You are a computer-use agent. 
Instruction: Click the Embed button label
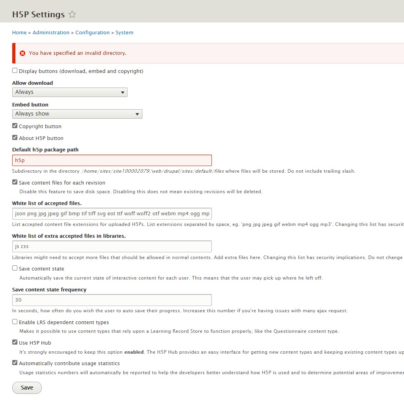pos(30,104)
